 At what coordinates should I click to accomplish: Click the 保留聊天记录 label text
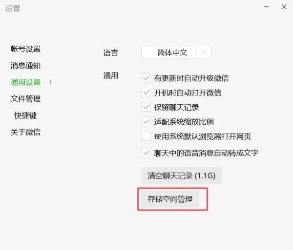coord(176,107)
